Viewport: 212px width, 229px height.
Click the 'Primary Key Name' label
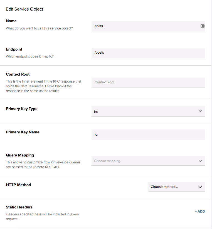click(x=23, y=132)
